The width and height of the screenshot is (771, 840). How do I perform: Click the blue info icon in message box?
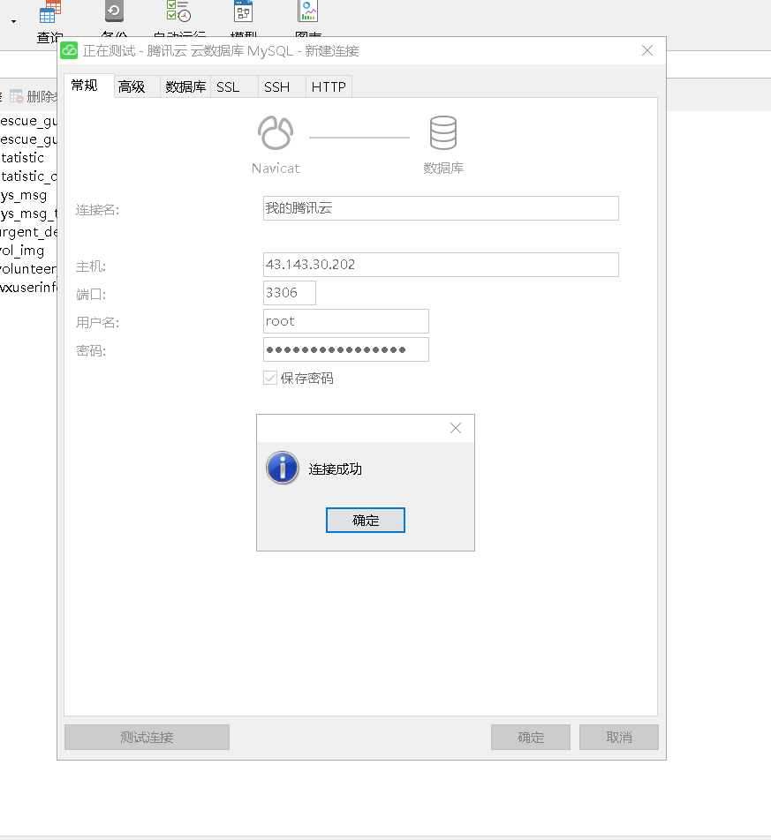[x=283, y=468]
